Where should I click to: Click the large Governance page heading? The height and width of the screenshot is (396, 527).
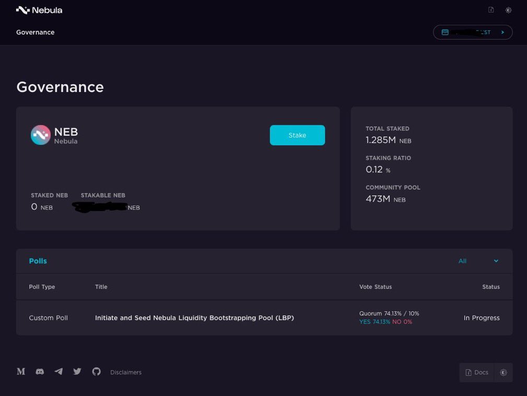pyautogui.click(x=60, y=87)
